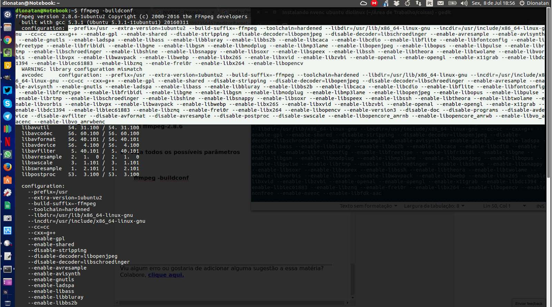Image resolution: width=552 pixels, height=307 pixels.
Task: Open LibreOffice Calc spreadsheet icon
Action: [x=7, y=205]
